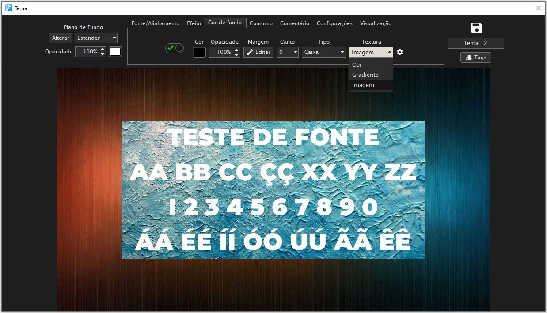Click the Tags button with tag icon
547x313 pixels.
[476, 57]
